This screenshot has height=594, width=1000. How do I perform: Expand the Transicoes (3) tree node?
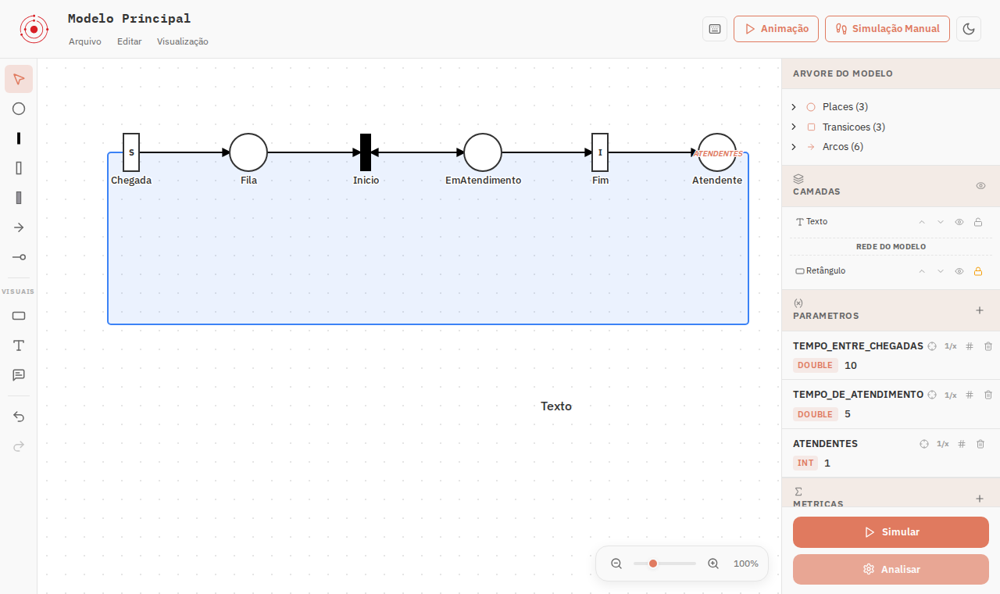[x=794, y=127]
